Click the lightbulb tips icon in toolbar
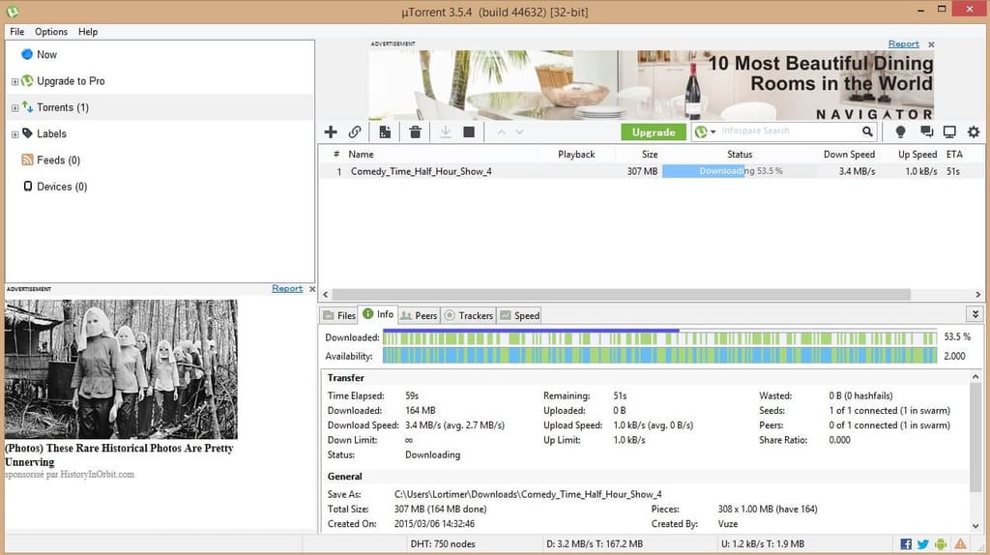The height and width of the screenshot is (555, 990). pos(900,131)
